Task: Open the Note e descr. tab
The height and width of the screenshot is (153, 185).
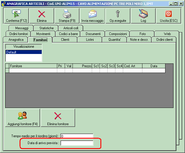Action: (139, 40)
